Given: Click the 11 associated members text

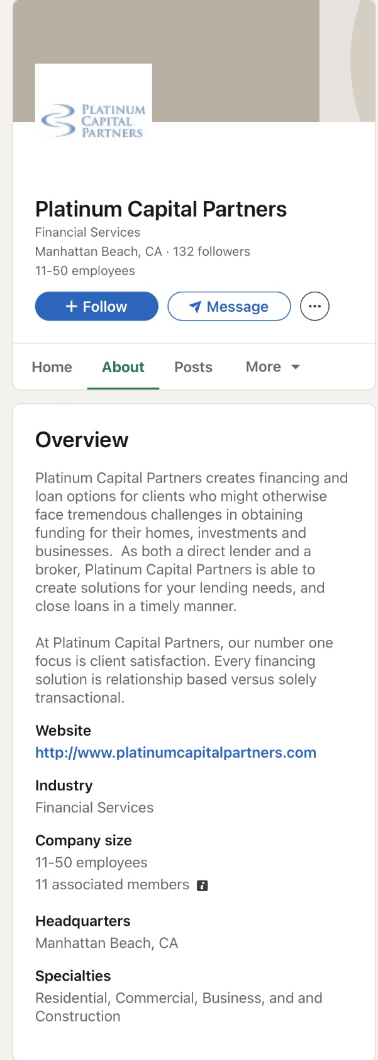Looking at the screenshot, I should tap(112, 885).
